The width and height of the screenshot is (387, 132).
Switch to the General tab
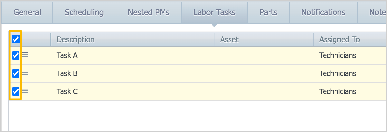[x=27, y=13]
